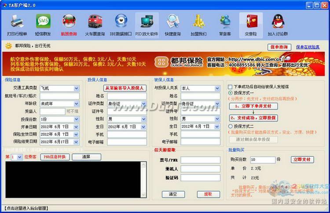Open the 常旅客 person icon
Screen dimensions: 330x213
tap(225, 22)
